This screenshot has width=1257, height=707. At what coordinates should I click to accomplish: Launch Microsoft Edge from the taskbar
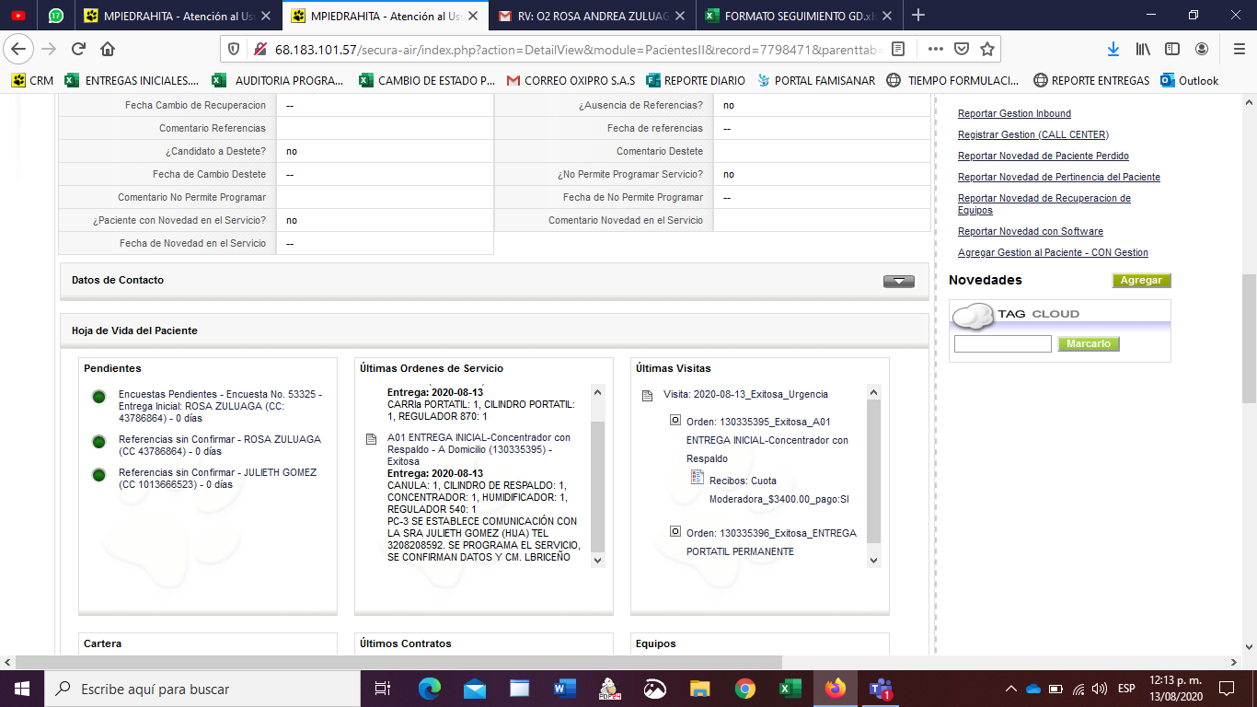[x=430, y=689]
